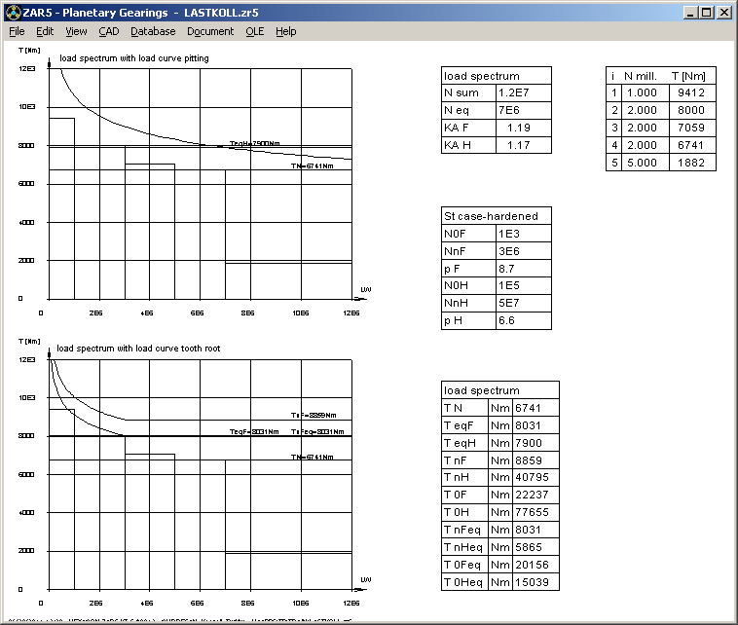
Task: Click the ZAR5 application icon in title bar
Action: [13, 13]
